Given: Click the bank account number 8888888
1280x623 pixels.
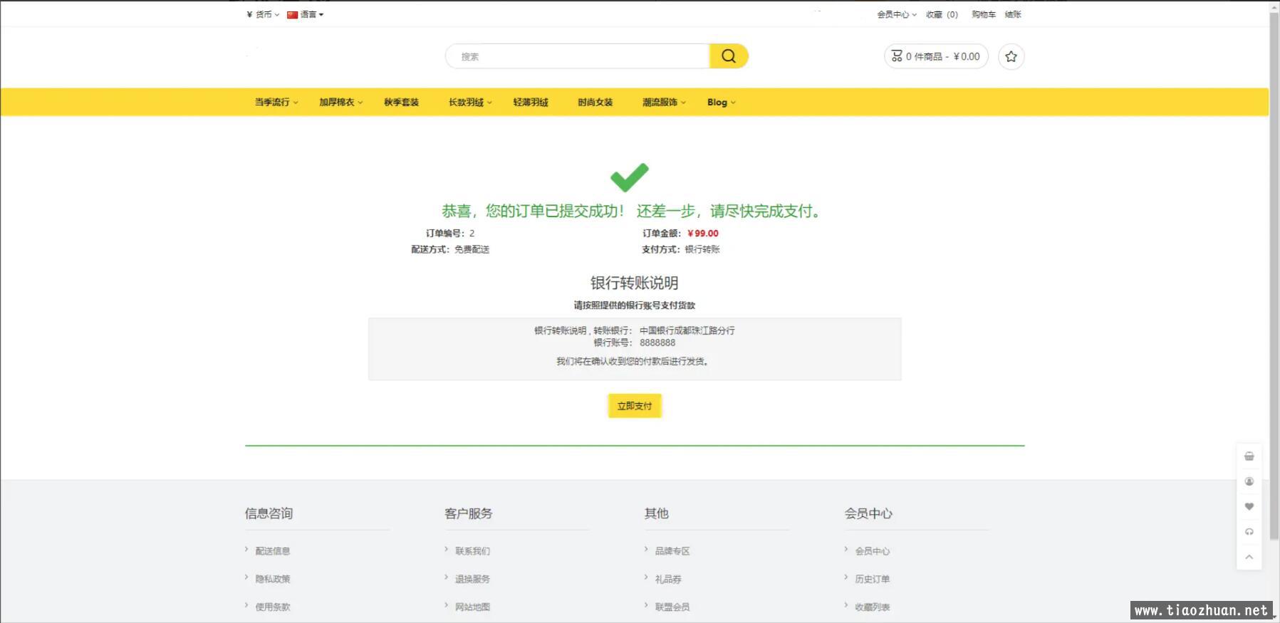Looking at the screenshot, I should (x=657, y=342).
